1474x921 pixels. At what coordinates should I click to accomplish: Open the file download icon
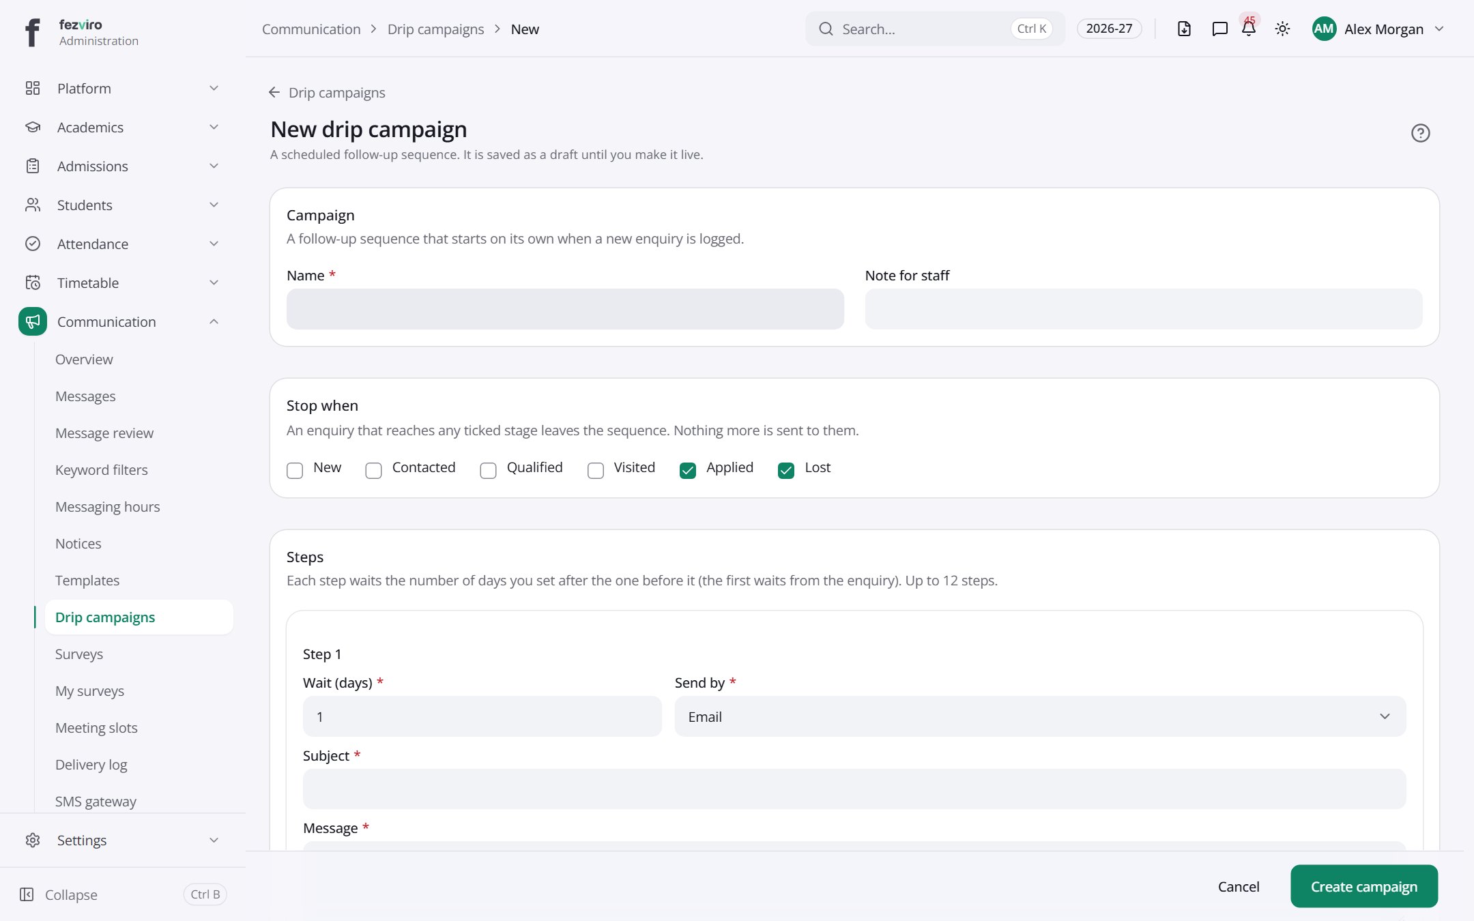click(1184, 29)
